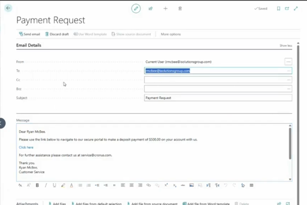The height and width of the screenshot is (205, 307).
Task: Click clear formatting icon
Action: click(243, 185)
